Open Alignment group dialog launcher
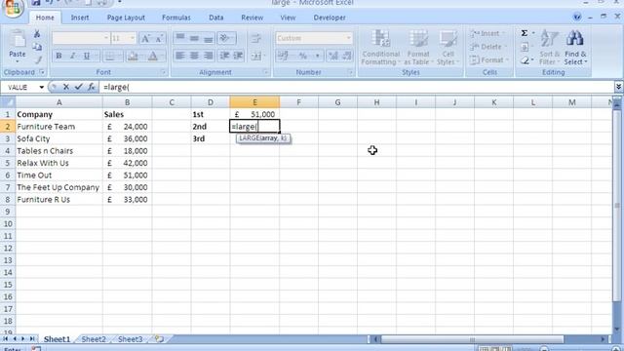 tap(266, 72)
